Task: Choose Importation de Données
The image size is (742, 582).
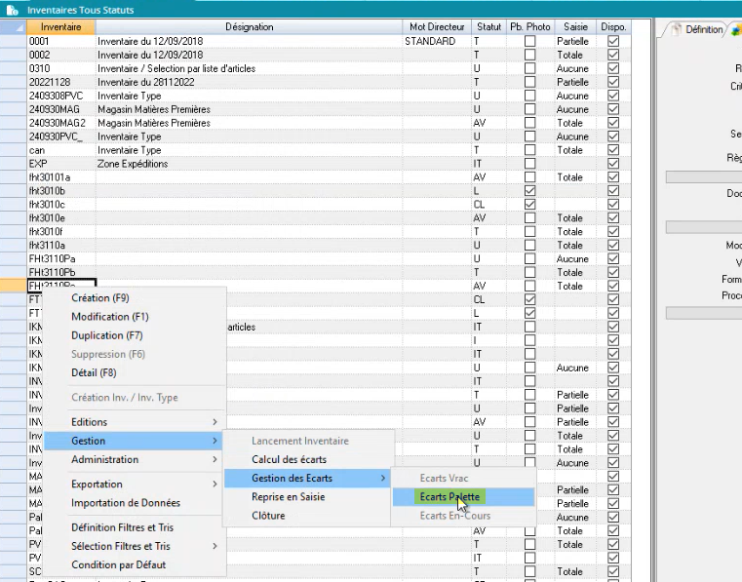Action: click(126, 503)
